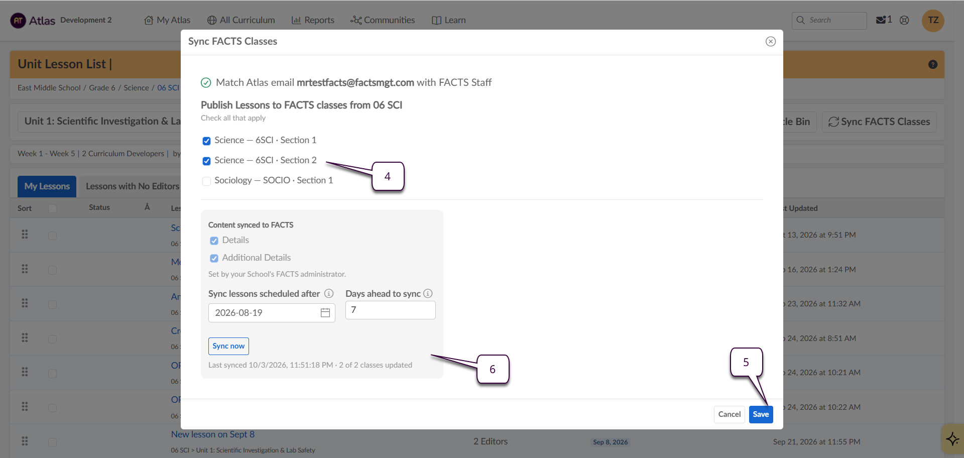Open the Atlas logo home

(x=33, y=21)
